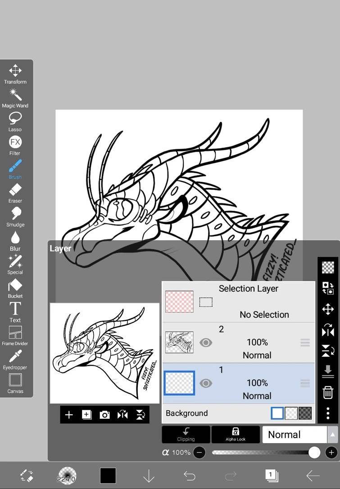Expand blend mode list with arrow
Viewport: 340px width, 489px height.
click(x=332, y=435)
